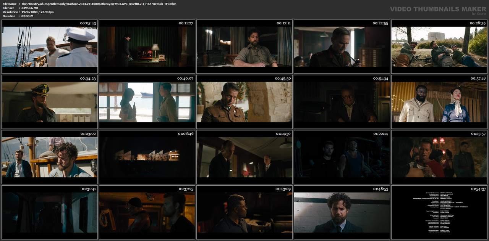Open the frame stamped 00:51:34
This screenshot has width=489, height=241.
[x=342, y=102]
